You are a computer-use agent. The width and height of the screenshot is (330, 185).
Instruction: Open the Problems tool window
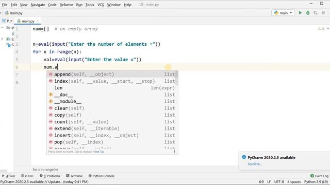[50, 176]
